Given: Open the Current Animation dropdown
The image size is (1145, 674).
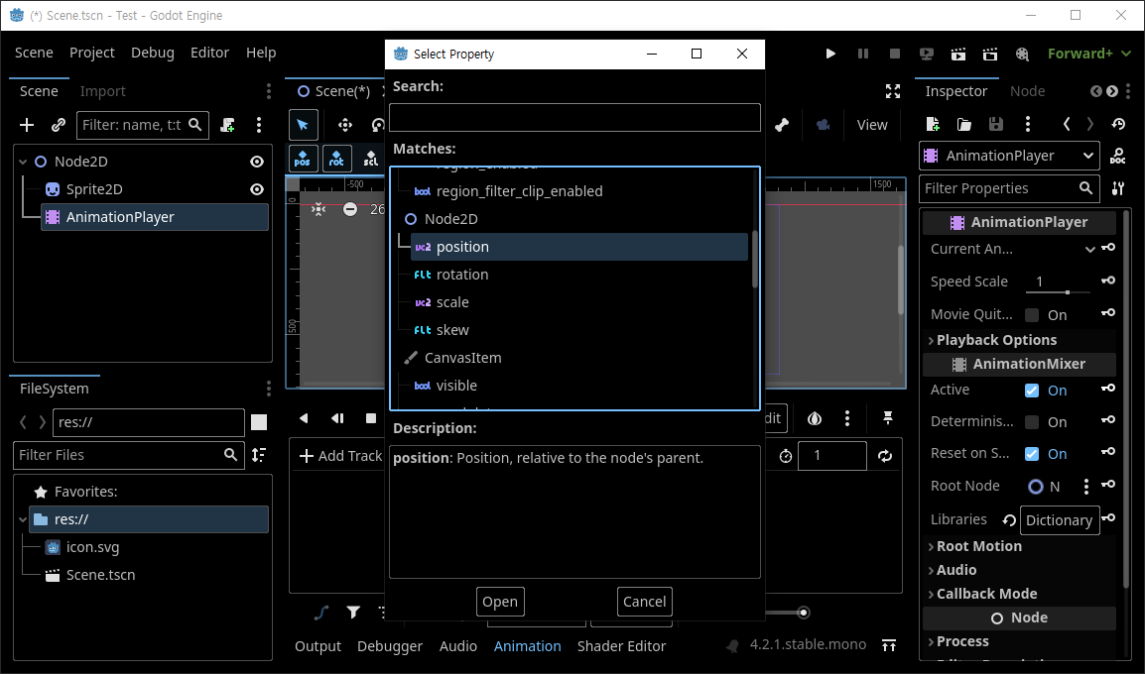Looking at the screenshot, I should (x=1089, y=249).
